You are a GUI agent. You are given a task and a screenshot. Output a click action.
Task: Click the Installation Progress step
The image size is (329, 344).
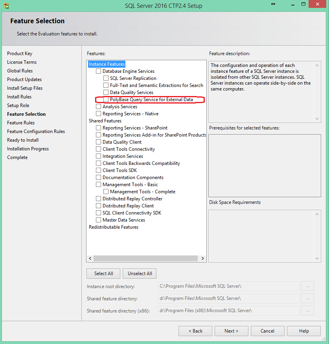28,149
